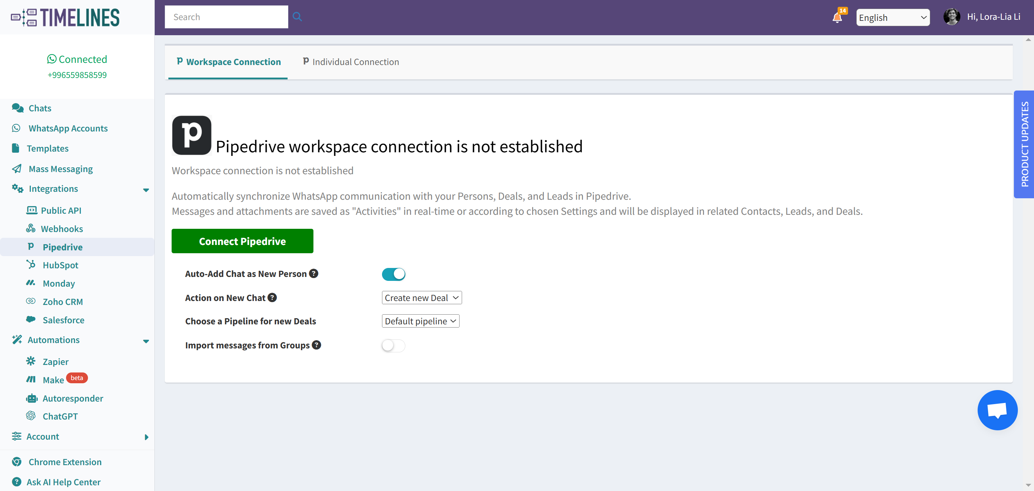Click the Zoho CRM icon
The width and height of the screenshot is (1034, 491).
31,301
